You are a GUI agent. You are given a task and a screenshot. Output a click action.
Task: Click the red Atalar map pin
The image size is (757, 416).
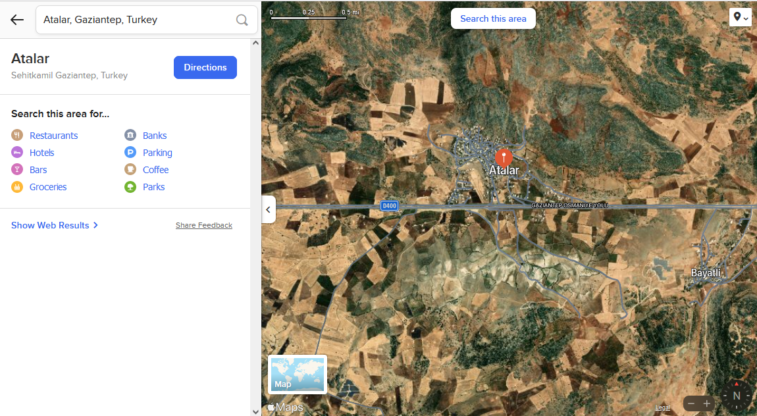click(x=504, y=158)
